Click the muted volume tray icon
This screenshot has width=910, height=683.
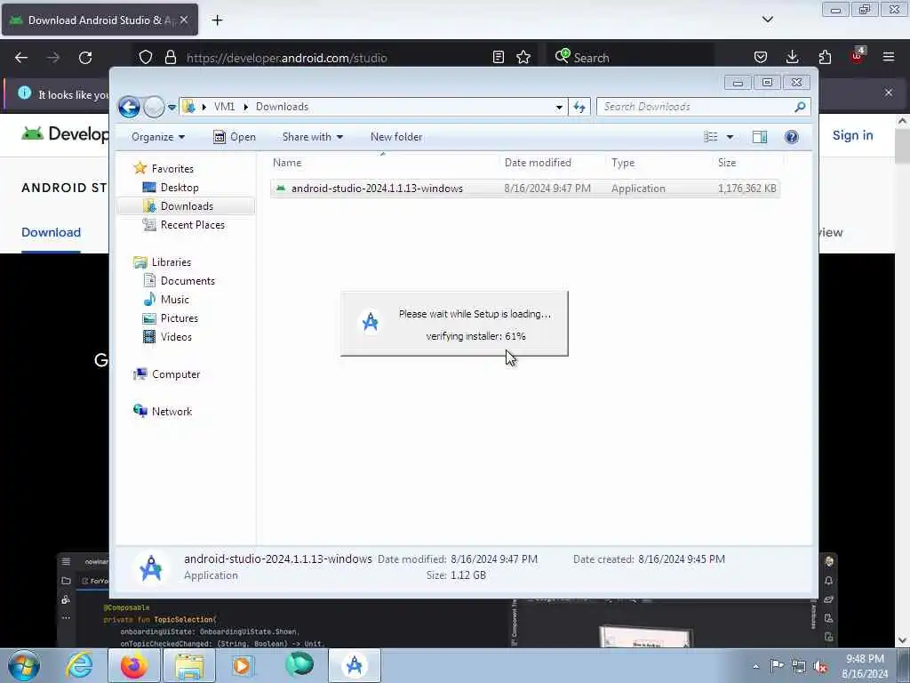(x=820, y=666)
